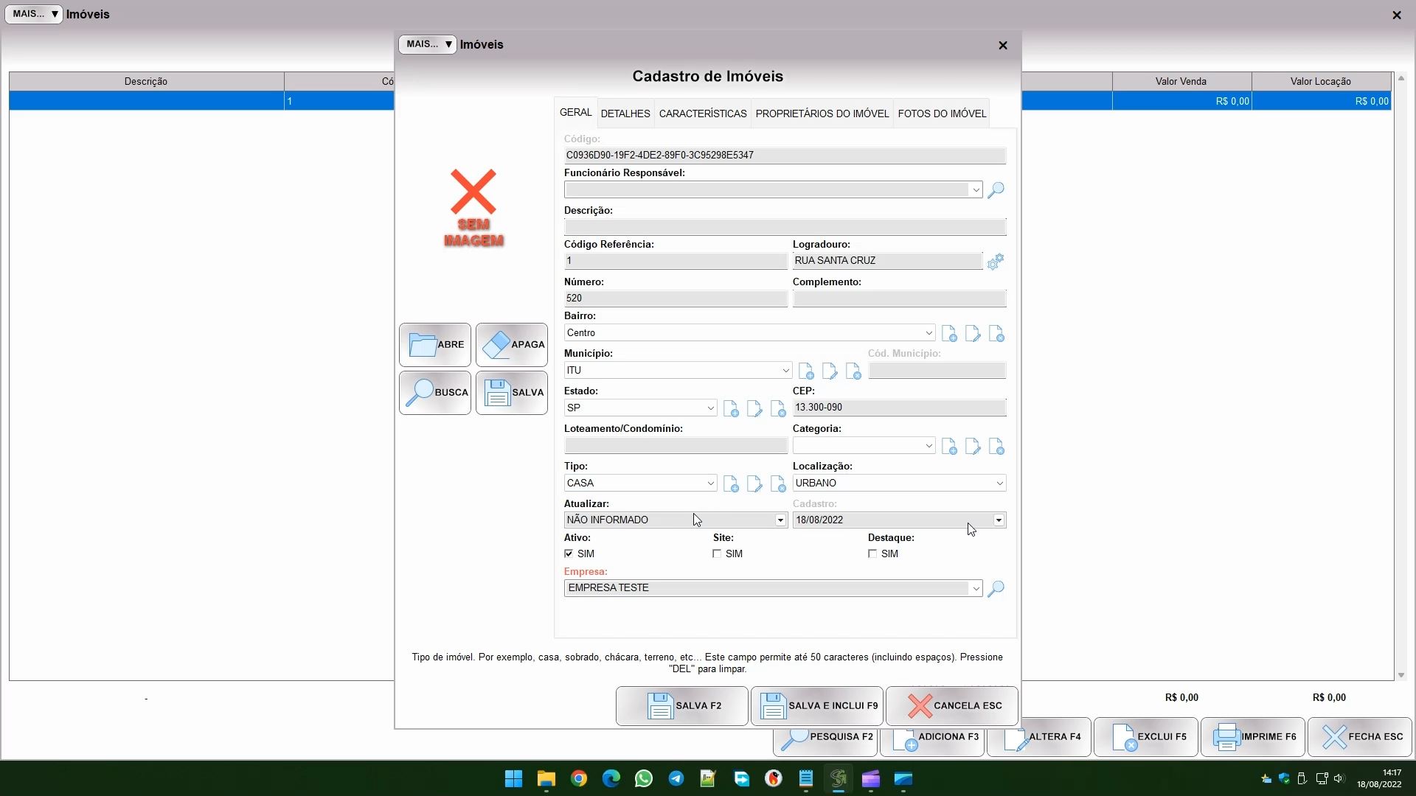Click the Empresa magnifier search icon
This screenshot has height=796, width=1416.
pyautogui.click(x=996, y=588)
